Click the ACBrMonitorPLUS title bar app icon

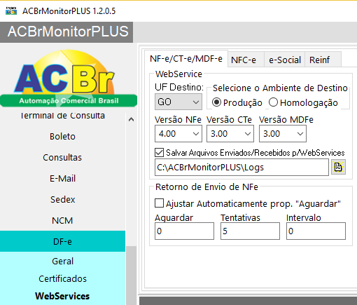coord(11,11)
